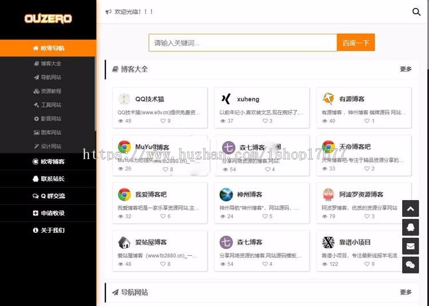The image size is (429, 306).
Task: Open the WeChat floating icon
Action: click(x=410, y=265)
